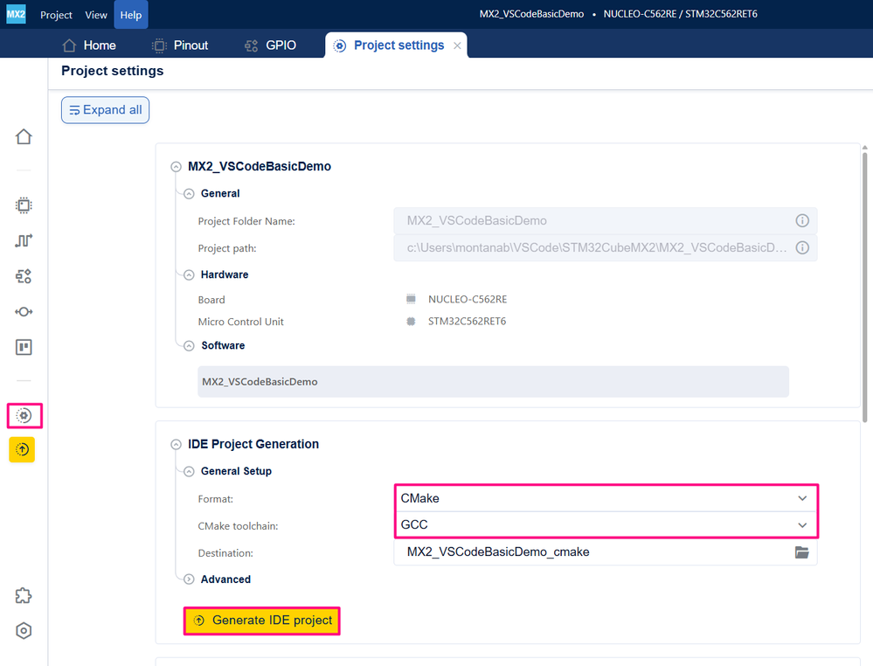The image size is (873, 666).
Task: Open the CMake toolchain dropdown showing GCC
Action: pos(606,525)
